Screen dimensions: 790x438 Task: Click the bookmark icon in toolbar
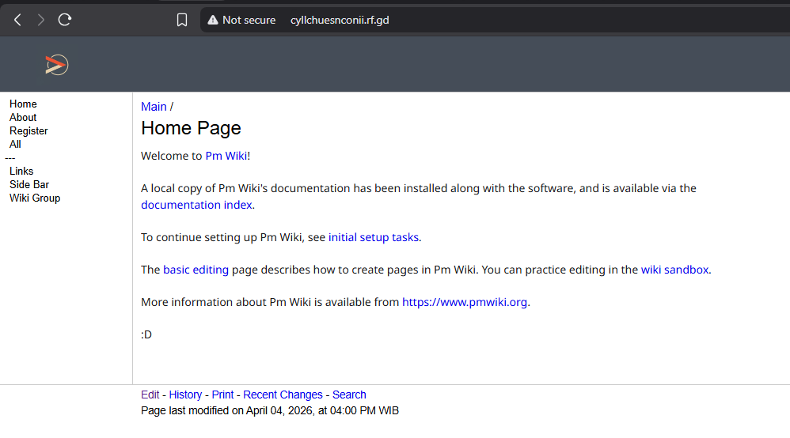click(182, 20)
